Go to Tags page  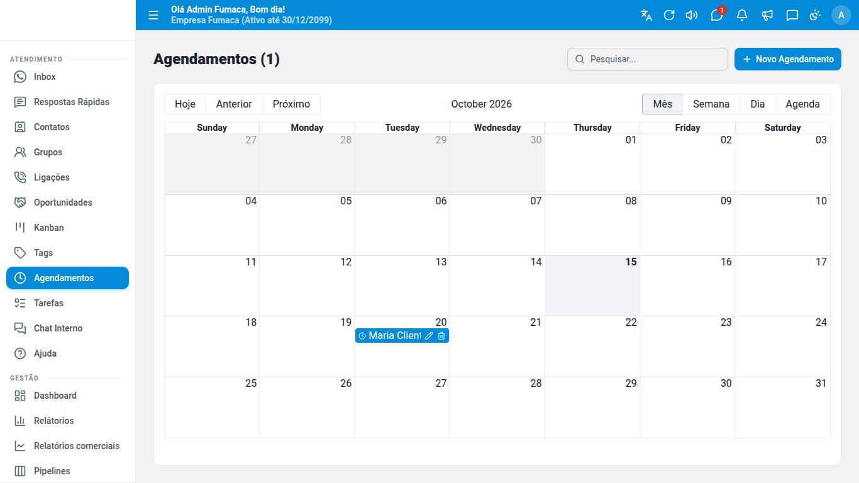coord(67,253)
